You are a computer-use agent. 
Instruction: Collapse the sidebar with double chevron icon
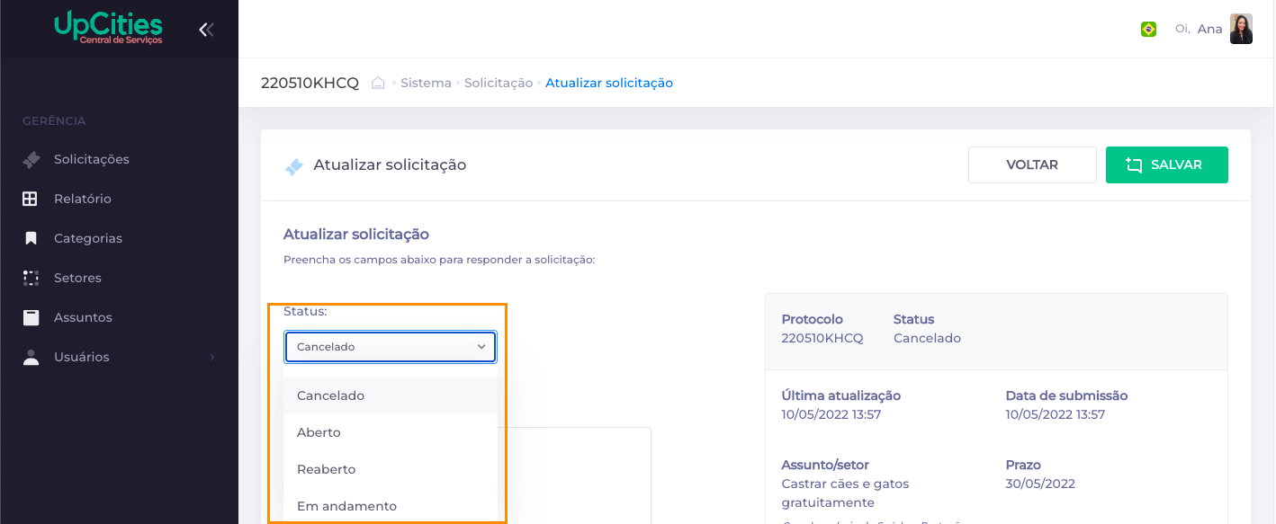pos(206,30)
